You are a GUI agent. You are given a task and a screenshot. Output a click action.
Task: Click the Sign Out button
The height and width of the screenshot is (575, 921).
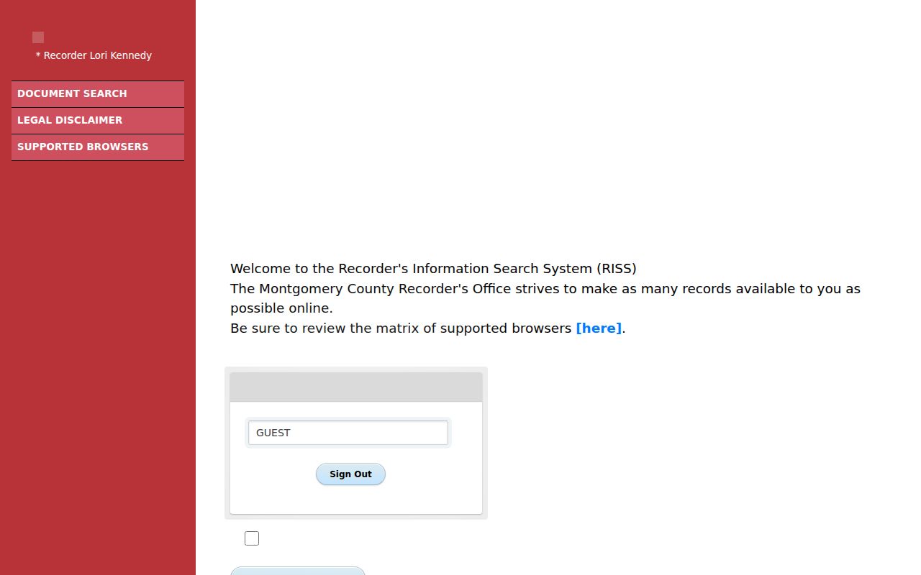point(350,474)
